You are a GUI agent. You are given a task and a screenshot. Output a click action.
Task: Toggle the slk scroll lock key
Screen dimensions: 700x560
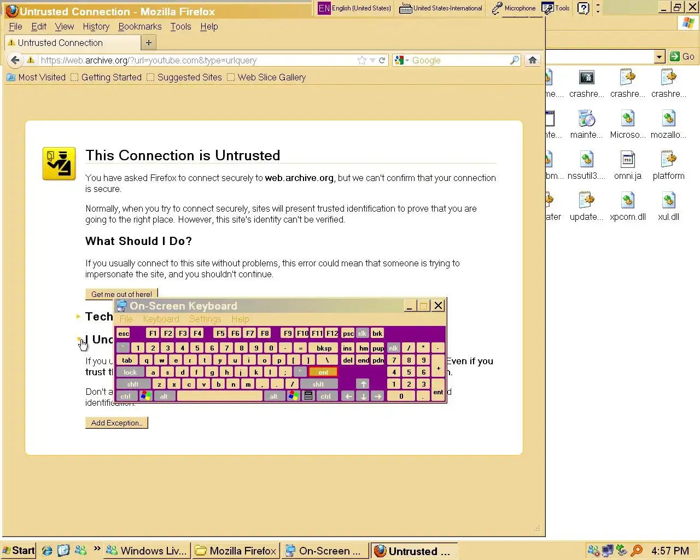point(362,333)
